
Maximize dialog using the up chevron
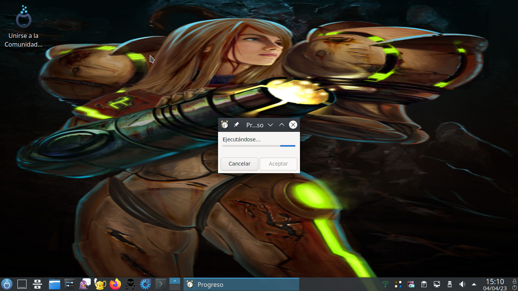282,125
